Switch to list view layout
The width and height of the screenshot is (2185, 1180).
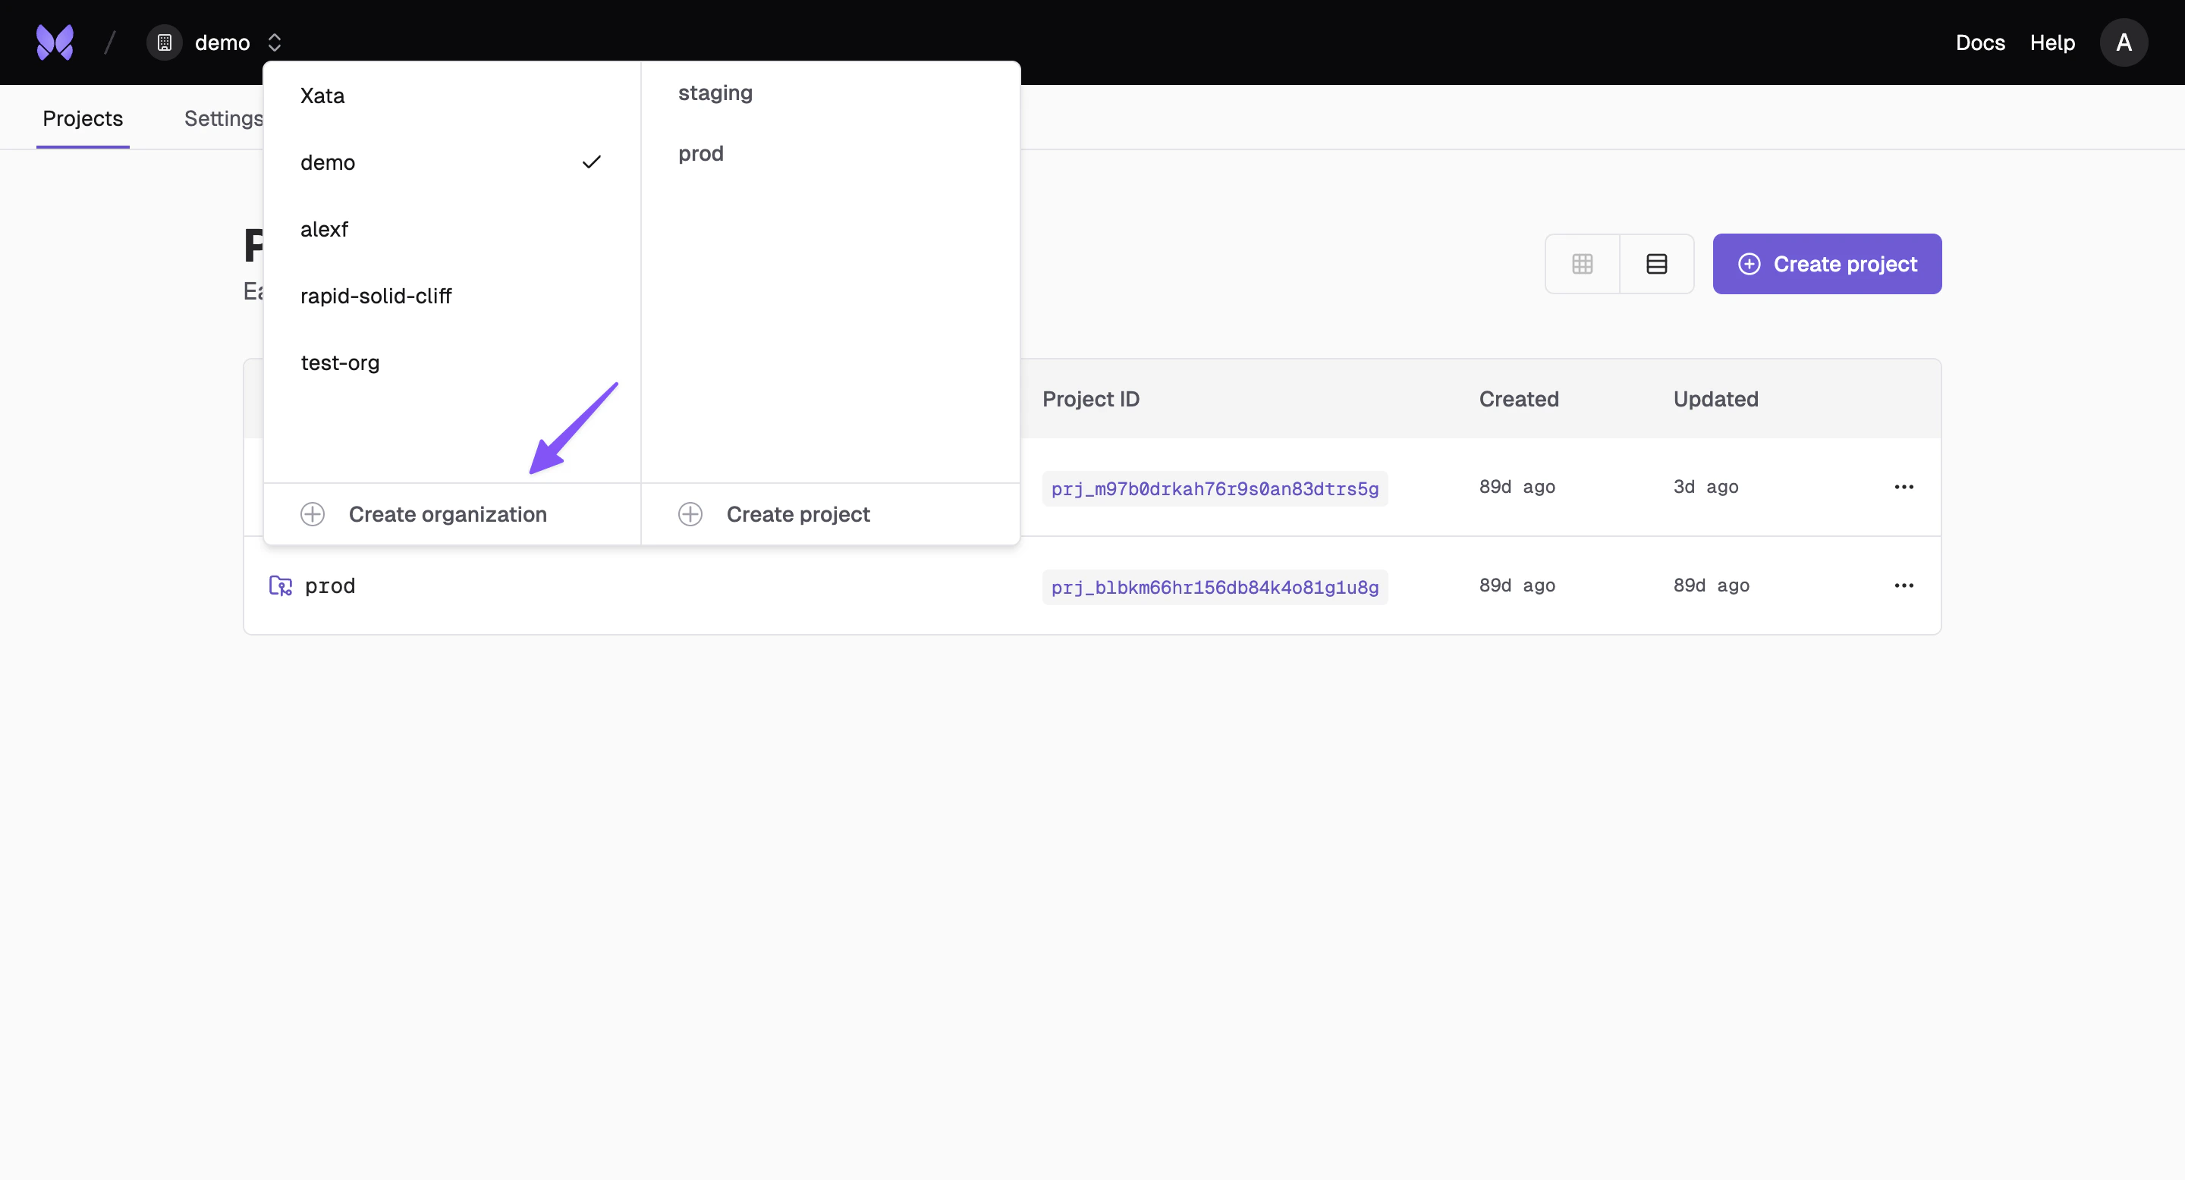[x=1655, y=264]
